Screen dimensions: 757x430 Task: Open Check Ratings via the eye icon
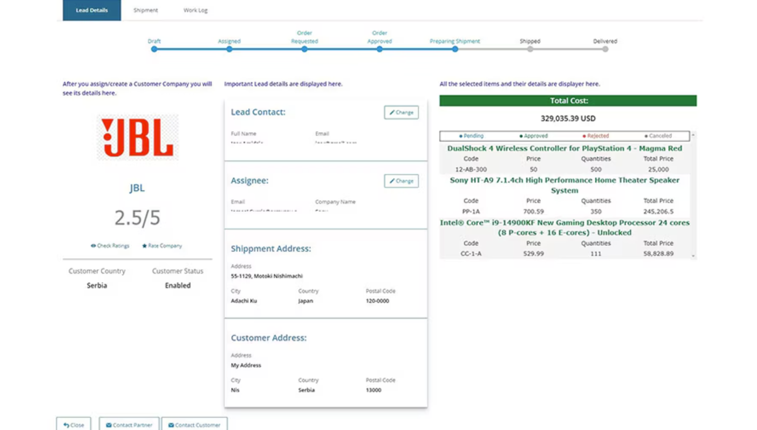[x=93, y=245]
